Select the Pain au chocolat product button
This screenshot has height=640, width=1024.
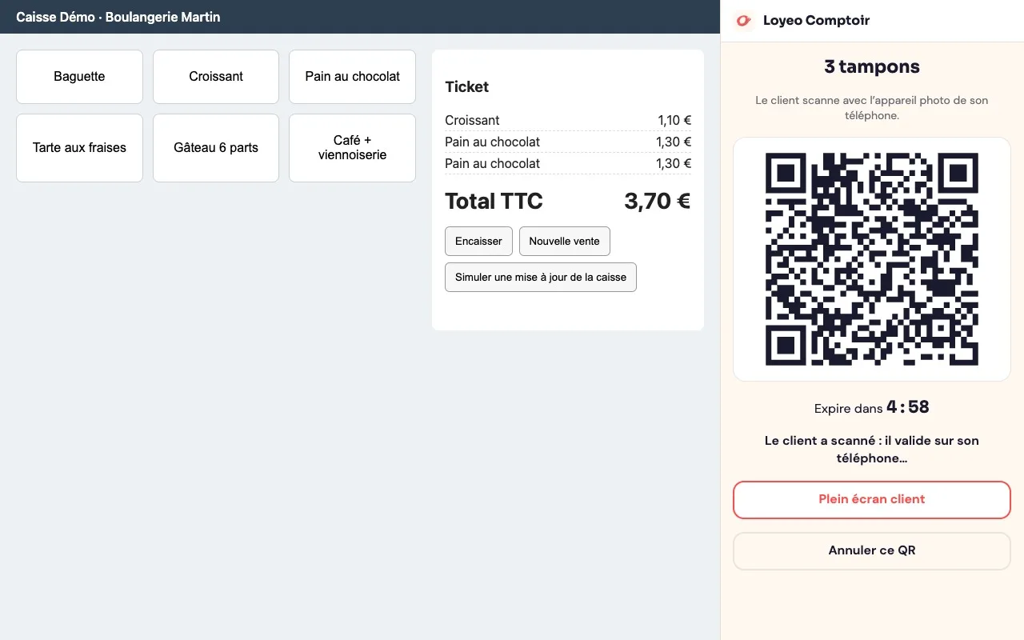click(x=352, y=77)
